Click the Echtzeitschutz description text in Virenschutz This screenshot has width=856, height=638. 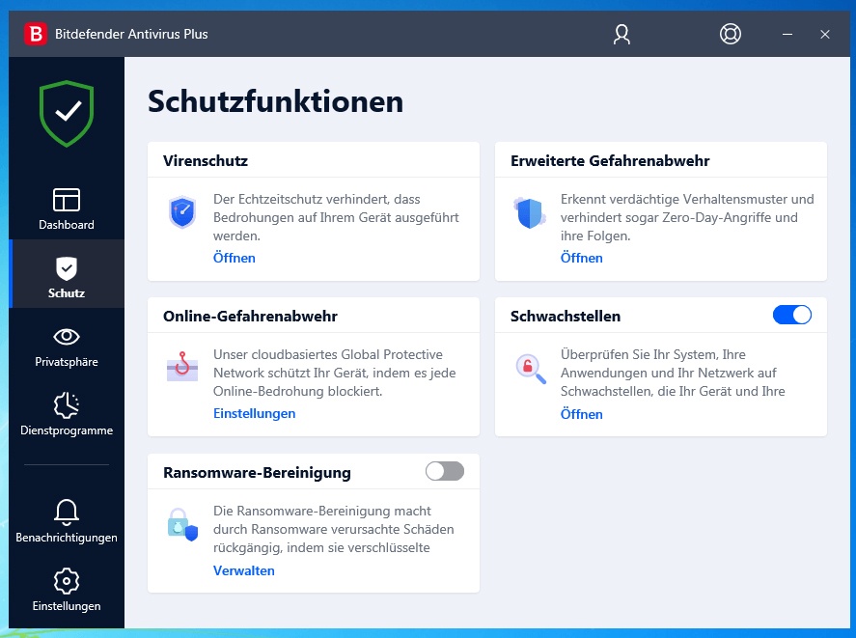tap(336, 217)
